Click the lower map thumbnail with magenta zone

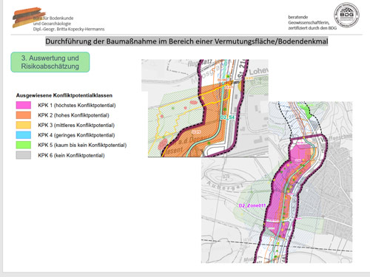[x=277, y=182]
